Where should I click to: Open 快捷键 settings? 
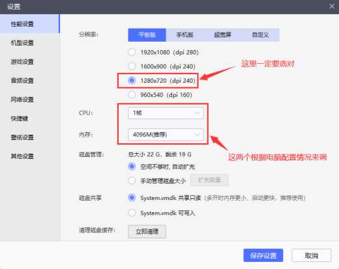pyautogui.click(x=20, y=119)
